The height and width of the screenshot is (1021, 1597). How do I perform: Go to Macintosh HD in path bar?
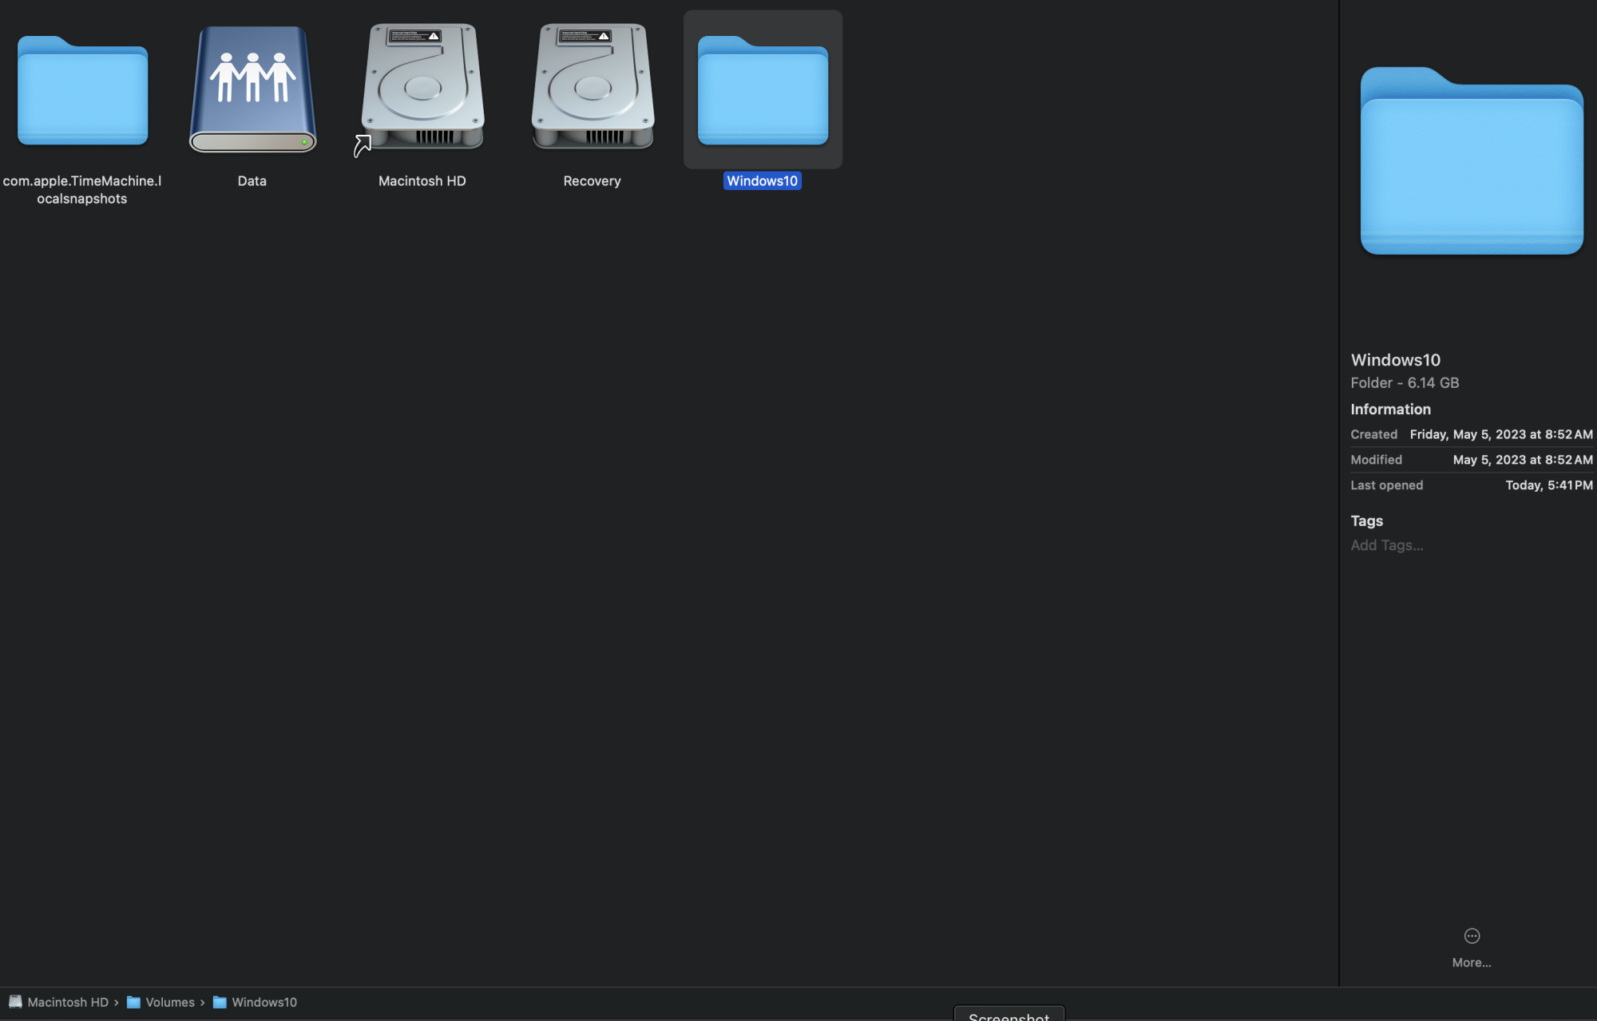67,1002
